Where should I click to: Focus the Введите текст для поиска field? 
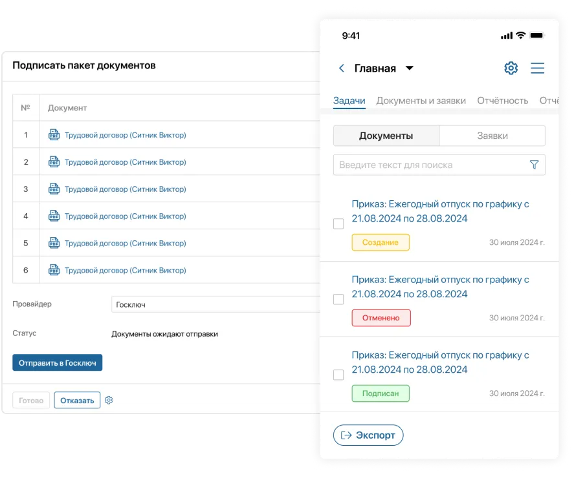(430, 165)
